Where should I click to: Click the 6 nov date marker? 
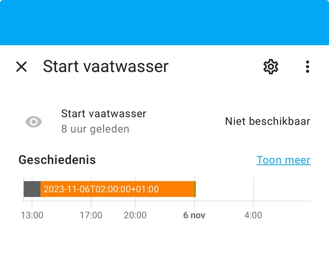[195, 215]
